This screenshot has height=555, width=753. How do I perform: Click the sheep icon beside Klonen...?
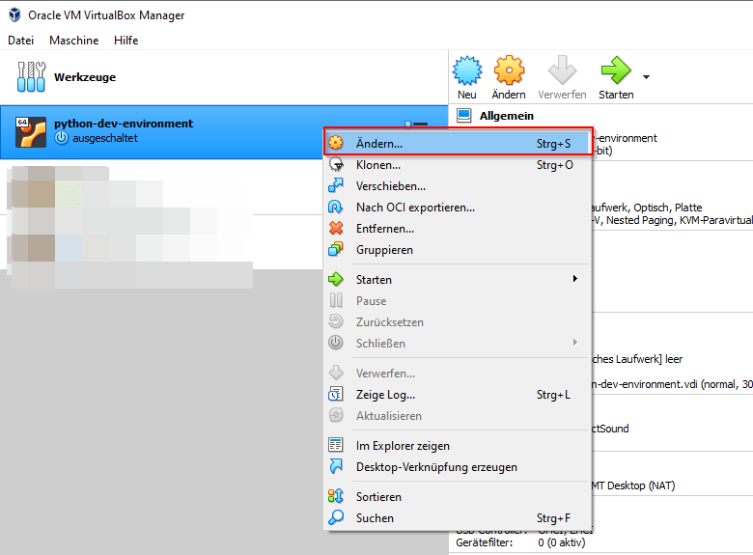coord(336,165)
